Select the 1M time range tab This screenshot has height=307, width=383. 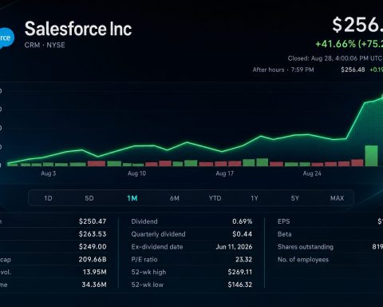pos(132,198)
